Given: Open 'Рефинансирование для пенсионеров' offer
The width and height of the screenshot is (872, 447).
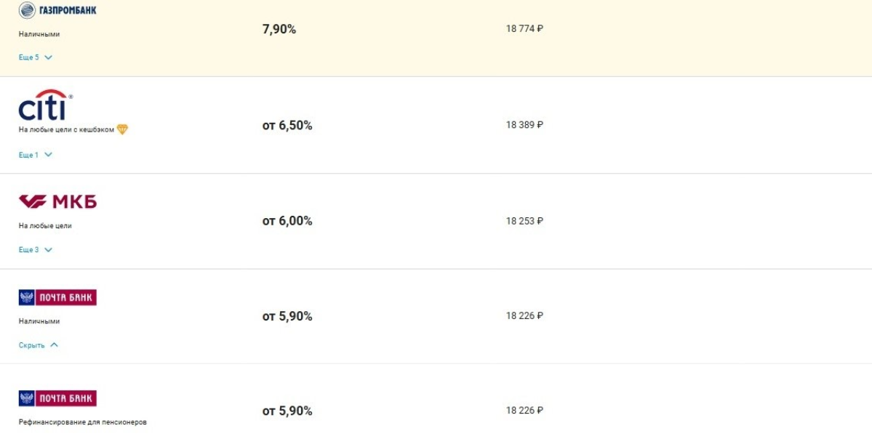Looking at the screenshot, I should coord(82,422).
